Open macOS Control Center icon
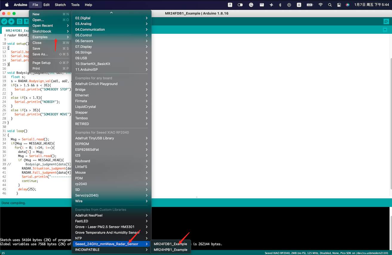The image size is (392, 255). coord(339,5)
